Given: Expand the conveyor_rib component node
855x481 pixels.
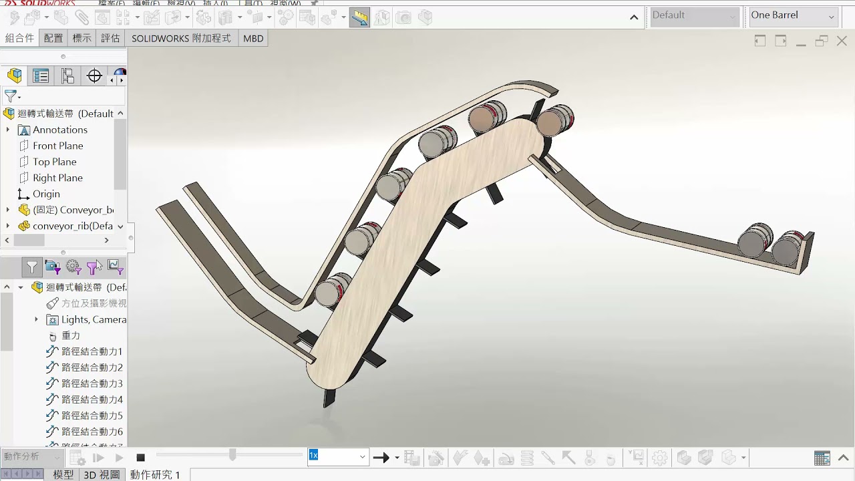Looking at the screenshot, I should pyautogui.click(x=7, y=226).
